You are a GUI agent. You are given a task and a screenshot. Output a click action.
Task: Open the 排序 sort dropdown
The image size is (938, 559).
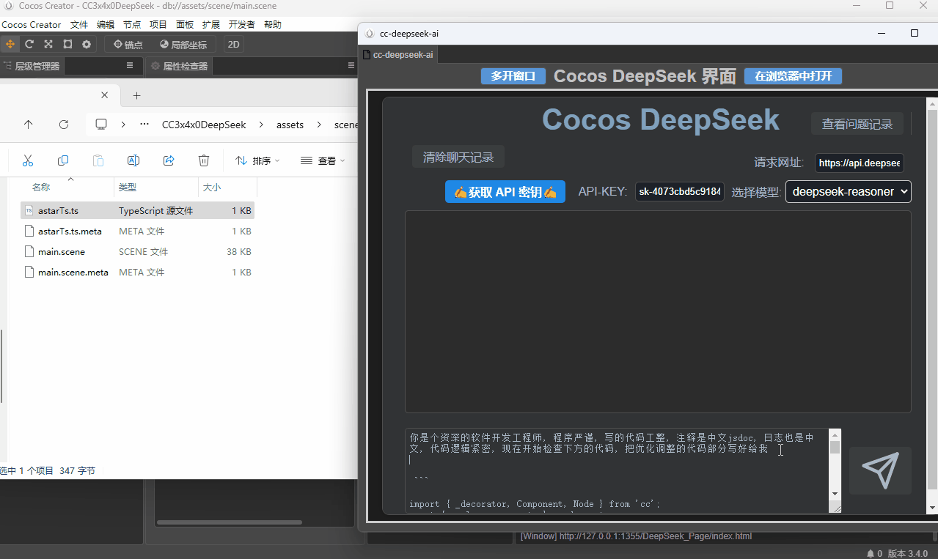[257, 160]
